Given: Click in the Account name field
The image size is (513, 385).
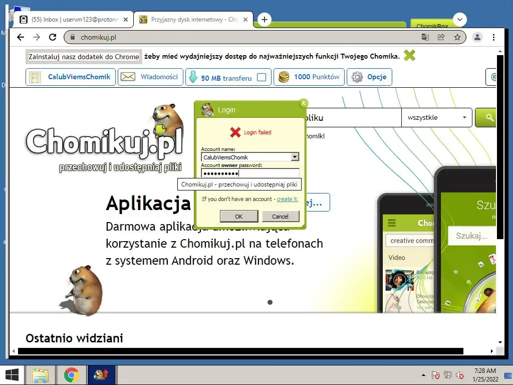Looking at the screenshot, I should (x=246, y=157).
